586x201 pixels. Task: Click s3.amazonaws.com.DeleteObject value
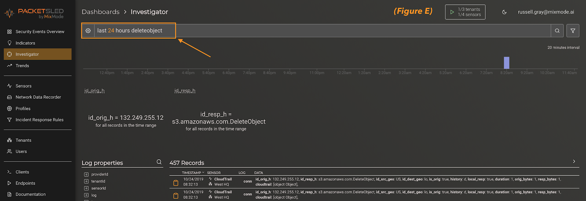(219, 122)
